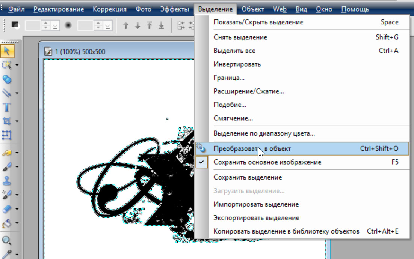
Task: Choose 'Инвертировать' menu entry
Action: [x=302, y=64]
